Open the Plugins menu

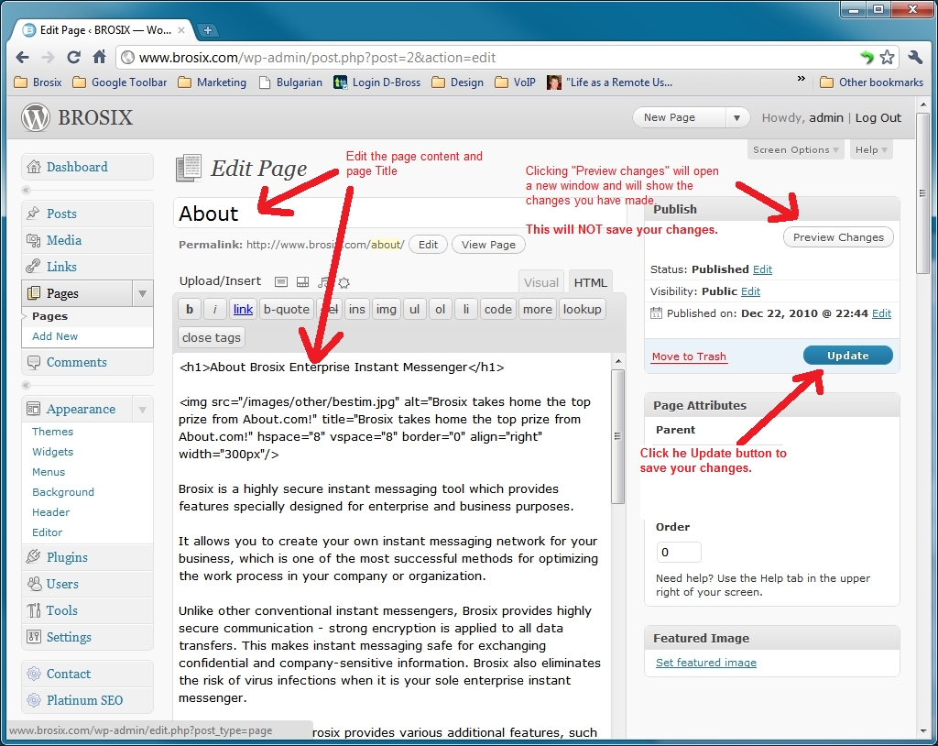(x=87, y=557)
